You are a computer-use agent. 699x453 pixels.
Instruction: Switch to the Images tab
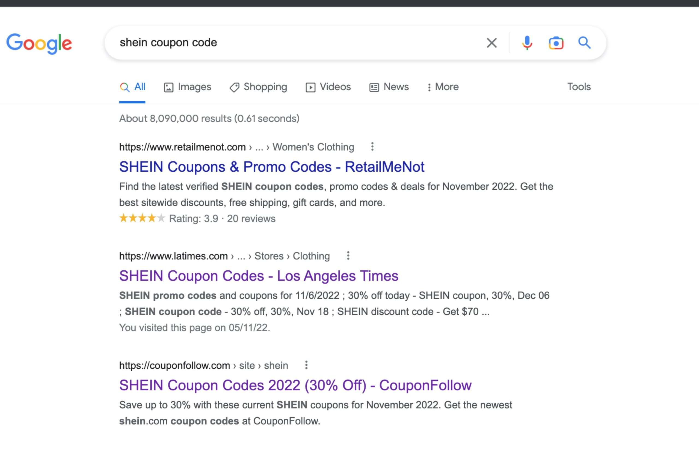click(x=187, y=87)
